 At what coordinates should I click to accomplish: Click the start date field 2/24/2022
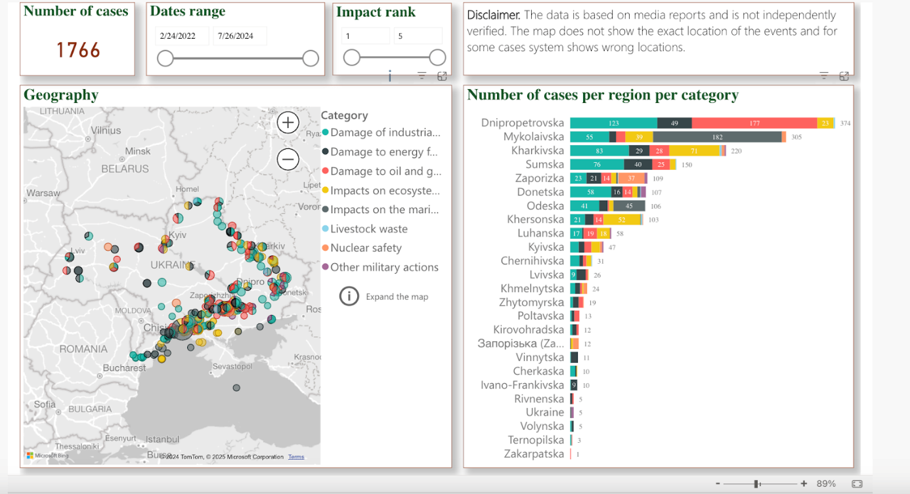tap(182, 36)
